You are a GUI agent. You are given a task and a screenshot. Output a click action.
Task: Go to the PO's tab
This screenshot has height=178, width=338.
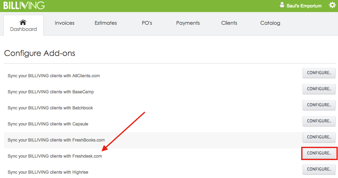pyautogui.click(x=147, y=23)
